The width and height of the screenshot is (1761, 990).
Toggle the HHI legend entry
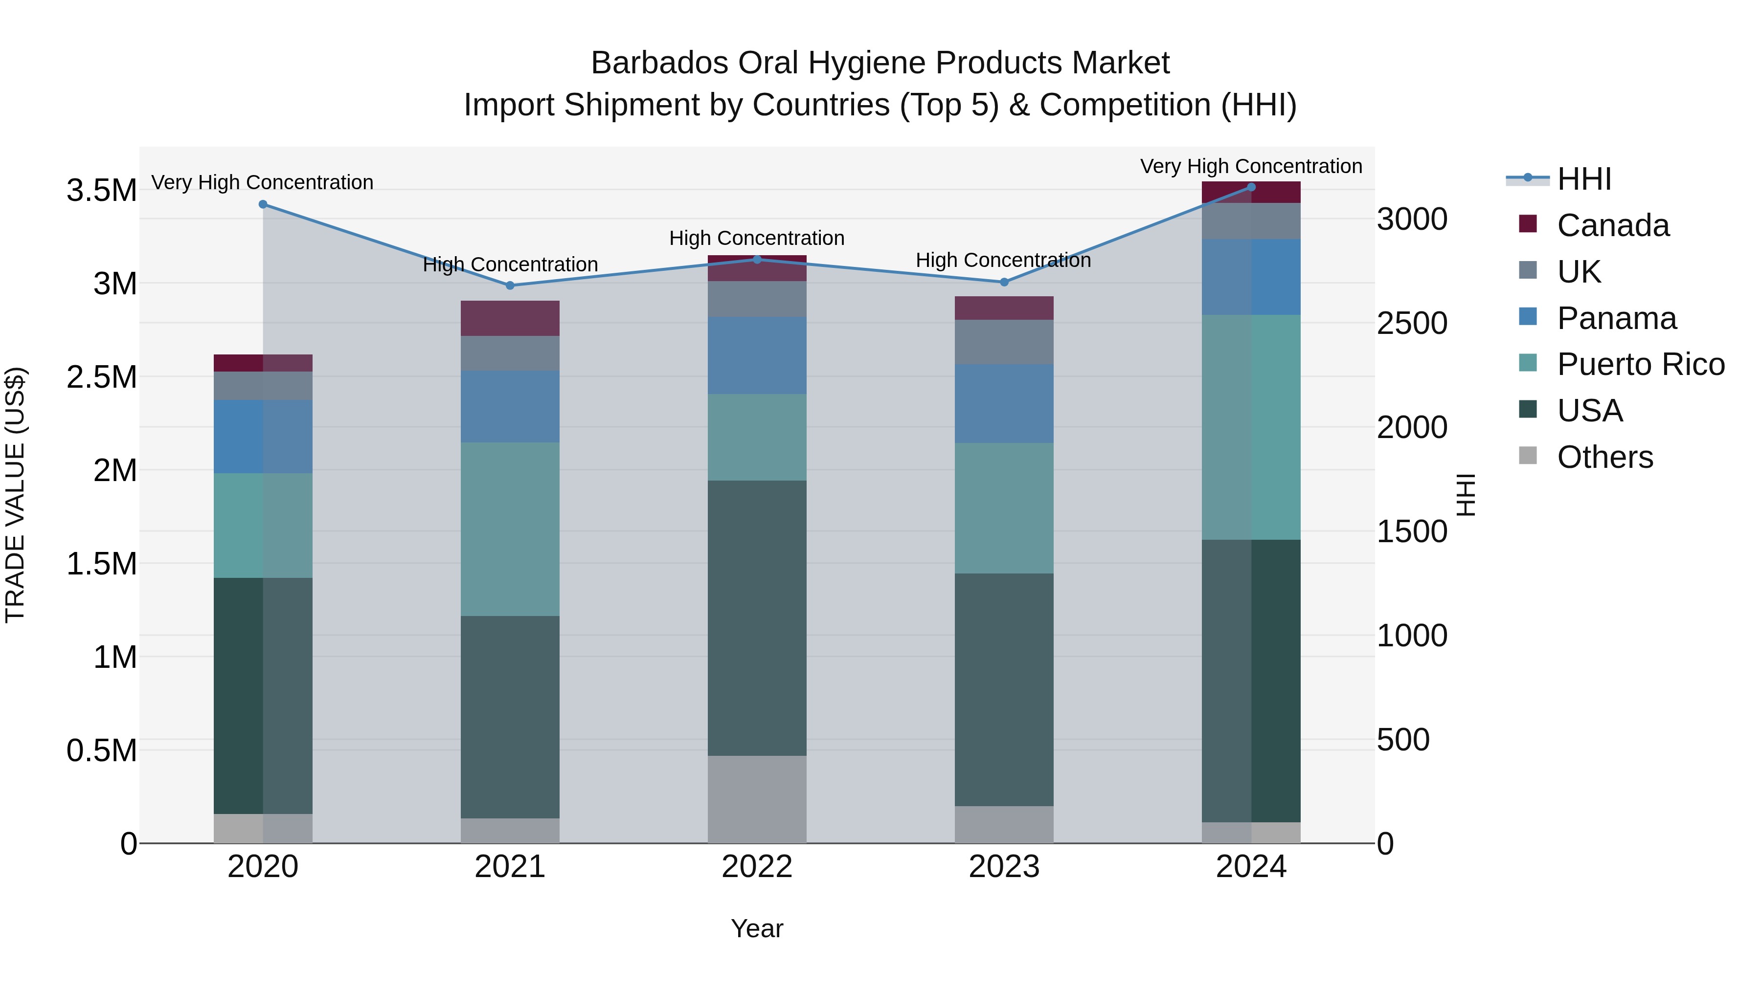coord(1559,179)
